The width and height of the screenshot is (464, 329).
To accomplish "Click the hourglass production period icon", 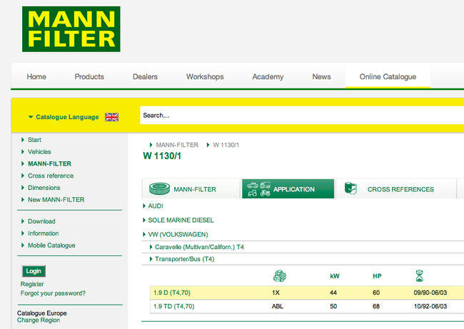I will click(x=419, y=276).
